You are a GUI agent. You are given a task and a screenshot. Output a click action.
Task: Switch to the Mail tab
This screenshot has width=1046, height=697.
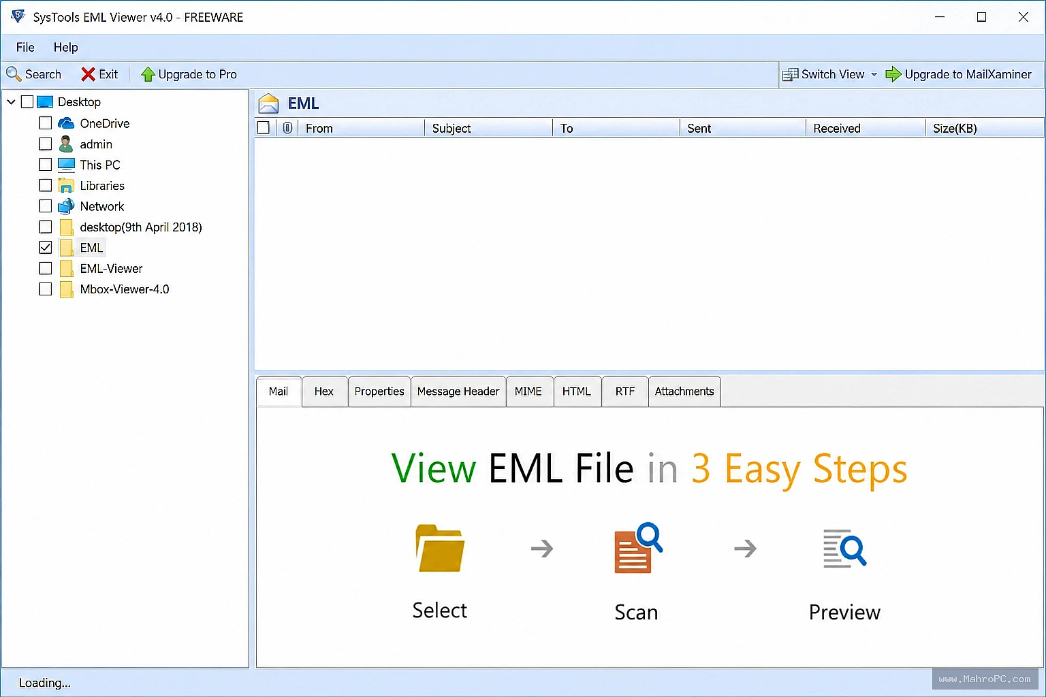point(279,391)
